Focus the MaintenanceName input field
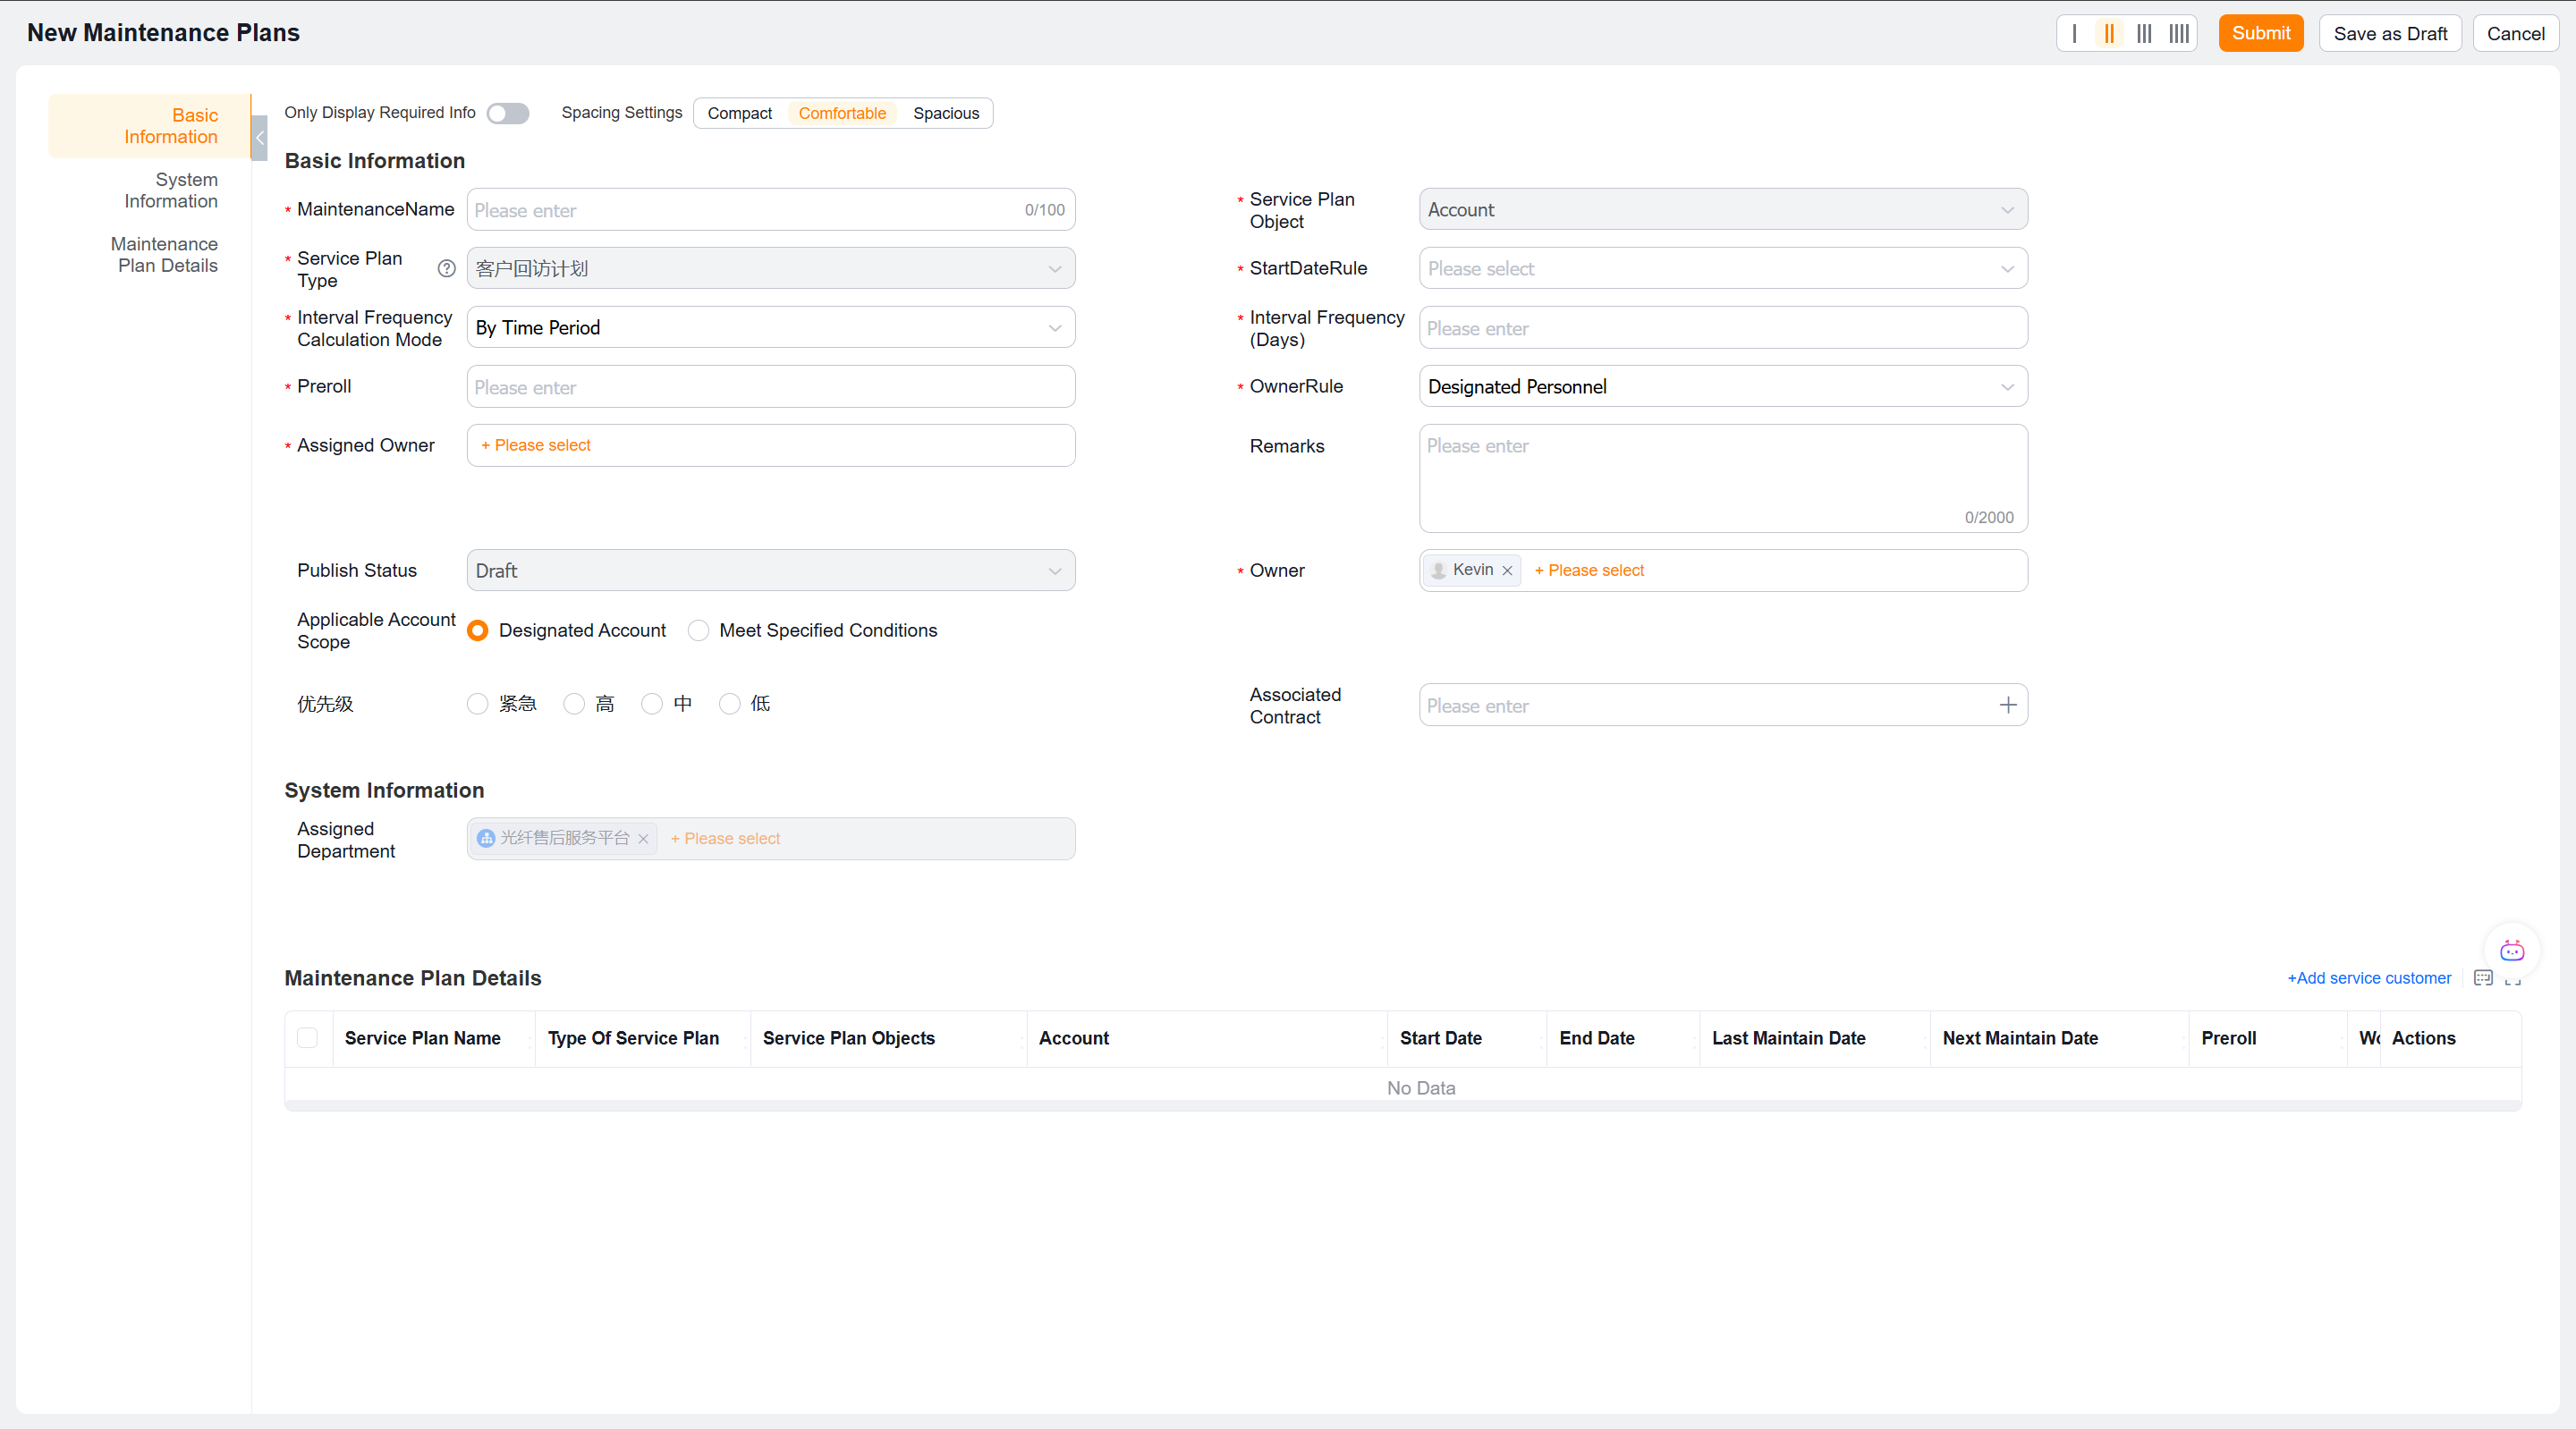Image resolution: width=2576 pixels, height=1429 pixels. (x=771, y=209)
